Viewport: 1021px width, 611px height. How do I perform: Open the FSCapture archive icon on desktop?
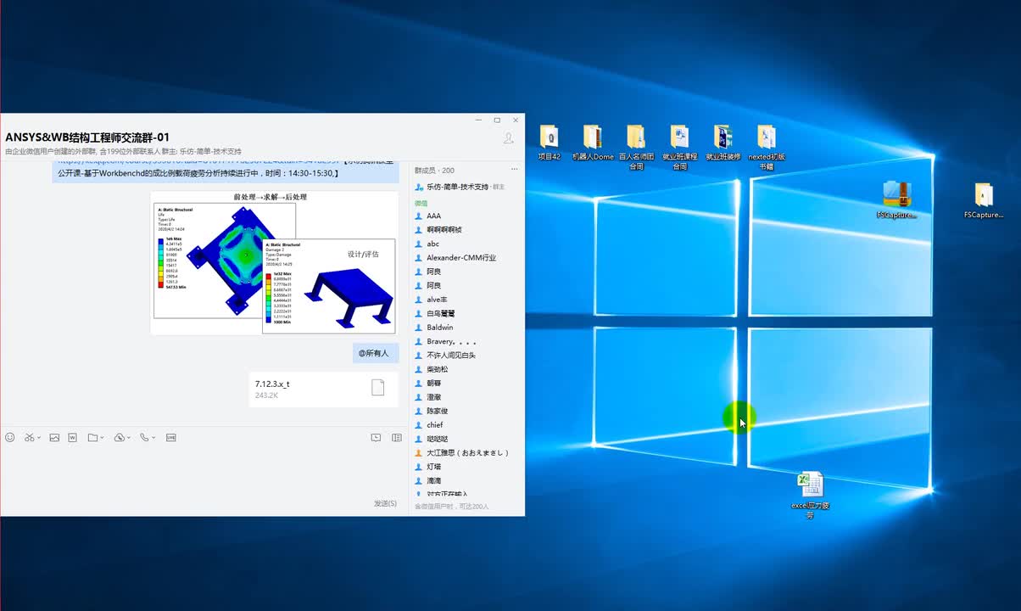[896, 200]
